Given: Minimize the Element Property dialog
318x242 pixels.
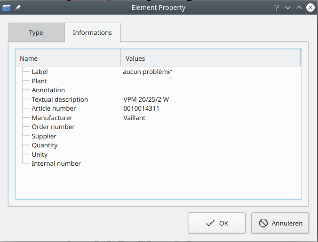Looking at the screenshot, I should click(x=288, y=8).
